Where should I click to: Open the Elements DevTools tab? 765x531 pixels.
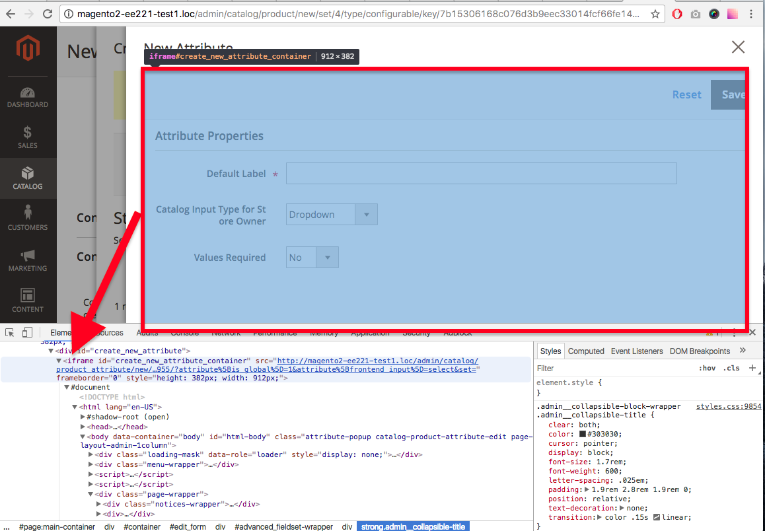[x=61, y=333]
